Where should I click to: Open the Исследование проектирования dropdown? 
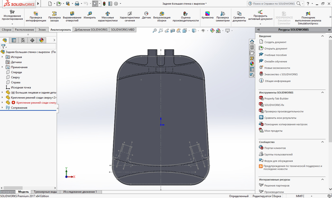[11, 24]
